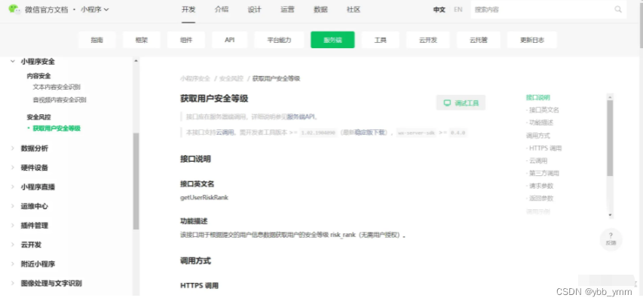The width and height of the screenshot is (643, 304).
Task: Open the 介绍 top menu item
Action: (222, 10)
